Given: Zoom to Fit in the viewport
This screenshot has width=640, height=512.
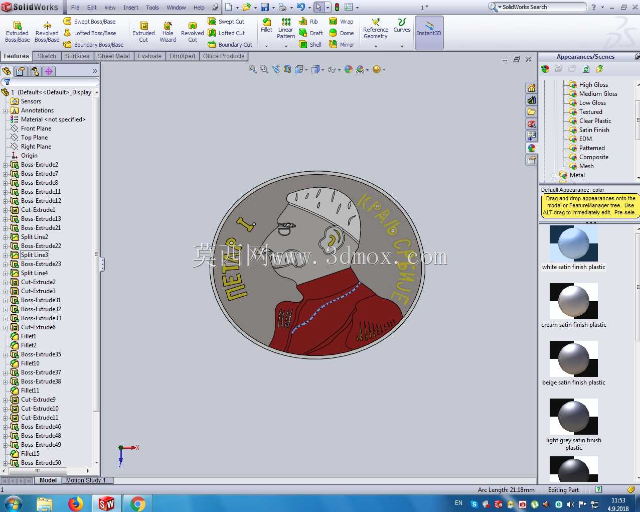Looking at the screenshot, I should tap(253, 69).
